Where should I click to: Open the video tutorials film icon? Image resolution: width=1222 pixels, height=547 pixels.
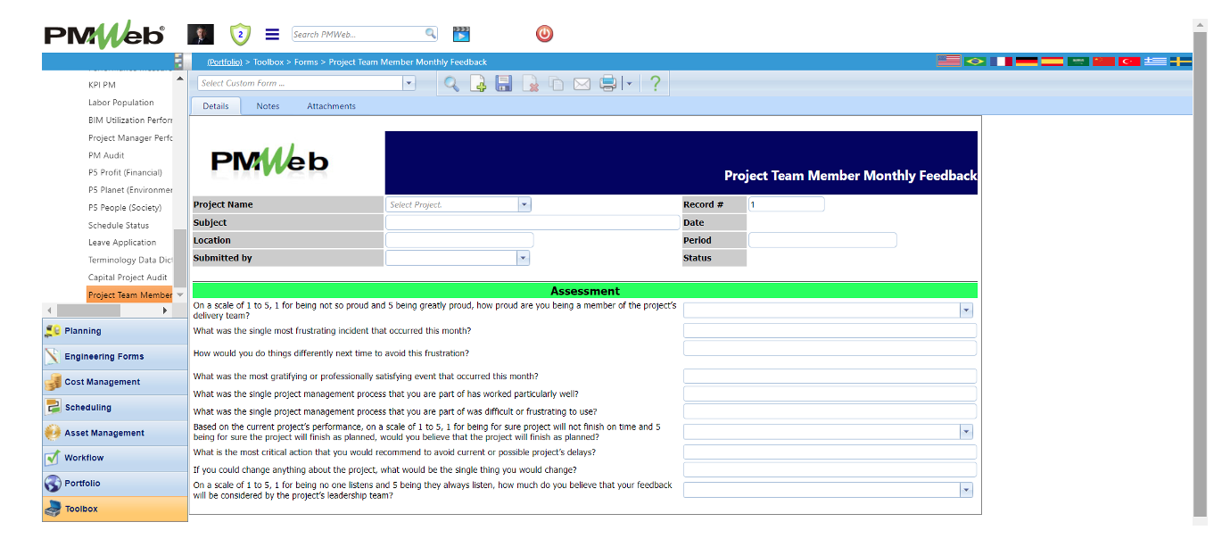pos(461,34)
